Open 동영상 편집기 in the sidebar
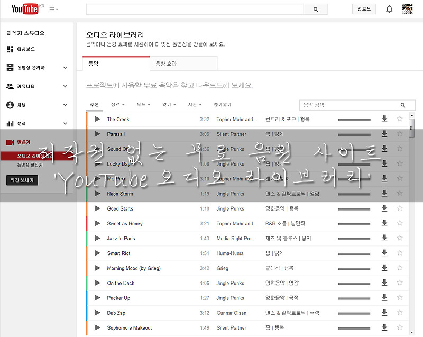 click(x=30, y=165)
